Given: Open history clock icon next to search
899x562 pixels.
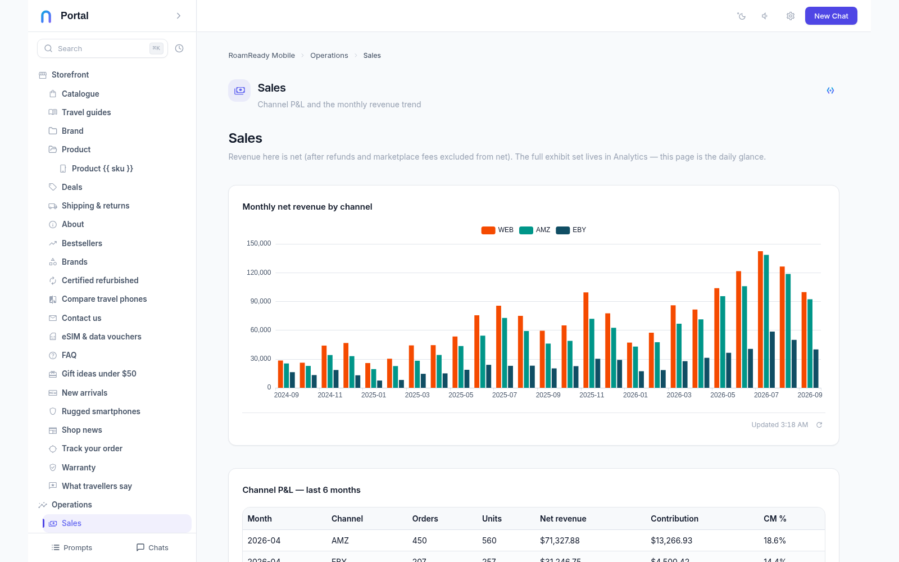Looking at the screenshot, I should (x=179, y=48).
